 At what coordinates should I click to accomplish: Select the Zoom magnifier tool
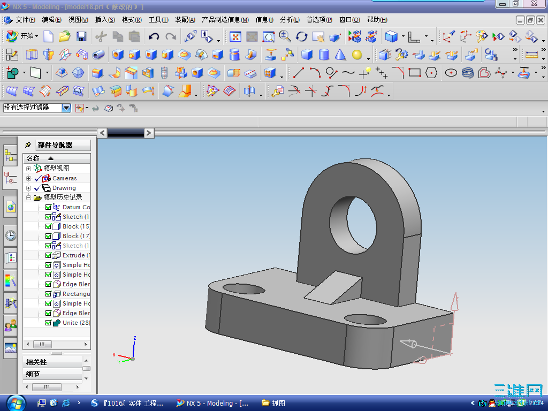pos(285,36)
